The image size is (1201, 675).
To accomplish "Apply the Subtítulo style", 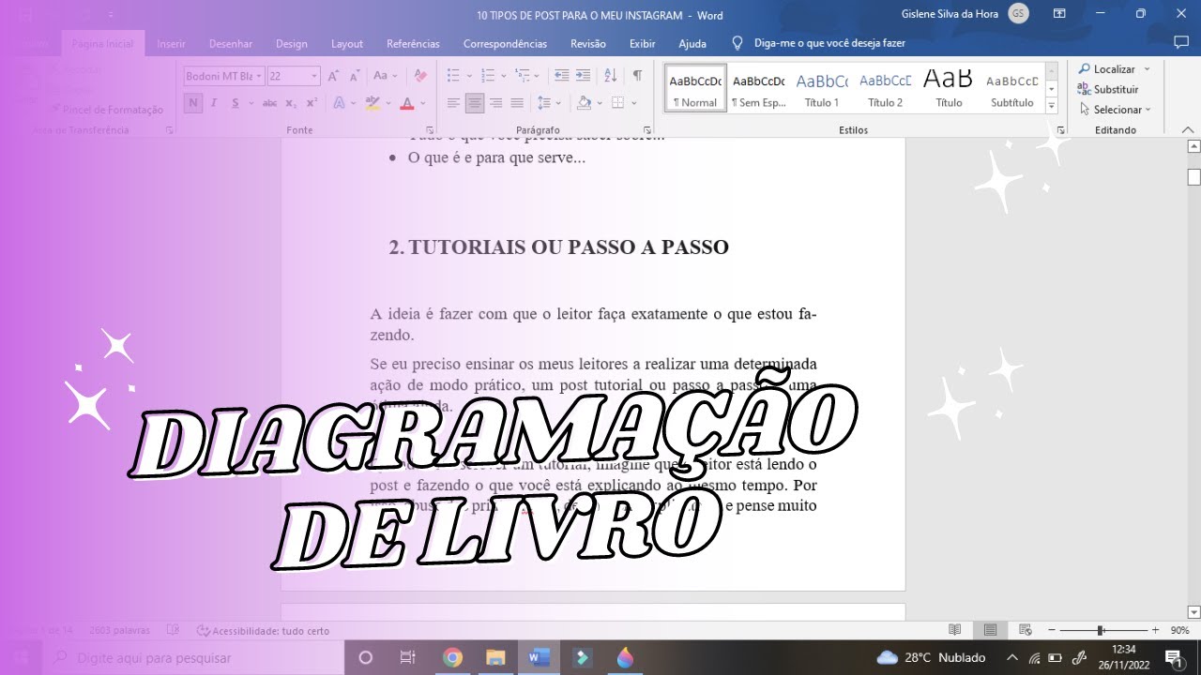I will coord(1012,89).
